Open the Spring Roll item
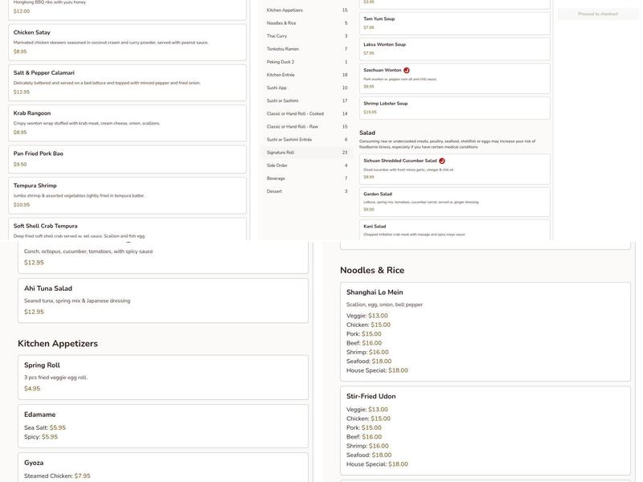Image resolution: width=643 pixels, height=482 pixels. (163, 377)
